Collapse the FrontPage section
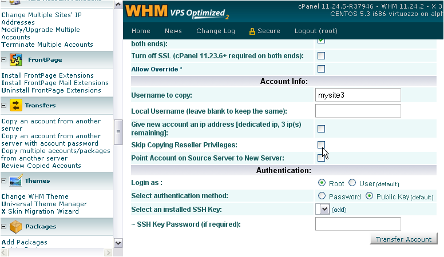 [x=3, y=59]
